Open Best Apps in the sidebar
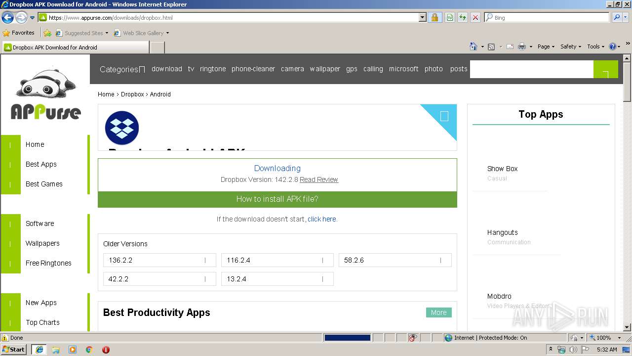The width and height of the screenshot is (632, 356). coord(41,164)
